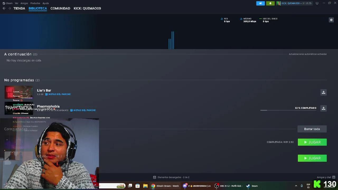Click the MÁXIMO peak speed legend
The height and width of the screenshot is (190, 338).
248,20
